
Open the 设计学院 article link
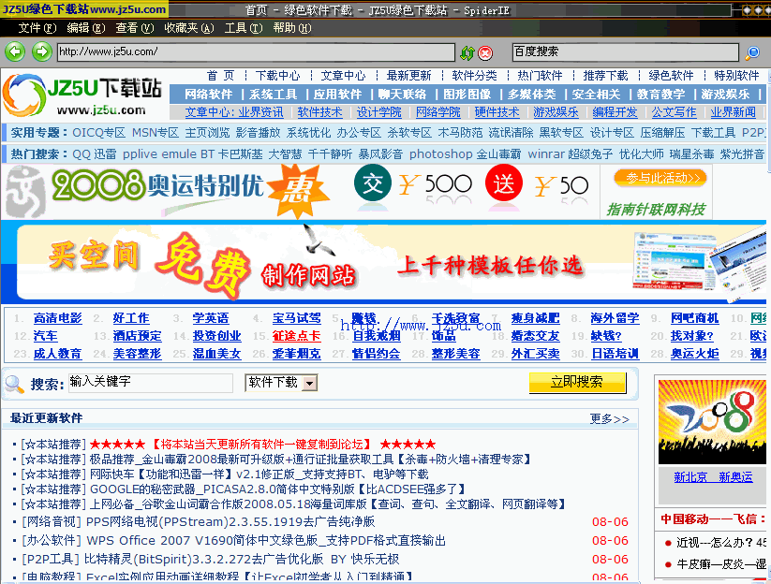(x=378, y=112)
